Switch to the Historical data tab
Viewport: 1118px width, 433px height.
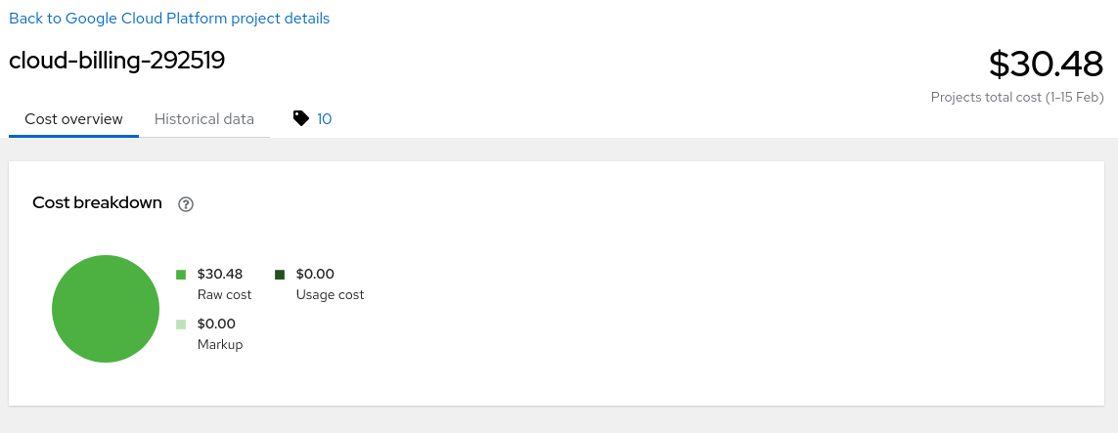[x=204, y=119]
